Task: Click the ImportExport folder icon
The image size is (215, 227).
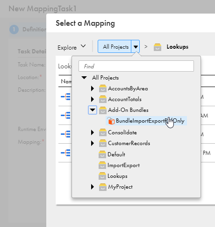Action: point(102,165)
